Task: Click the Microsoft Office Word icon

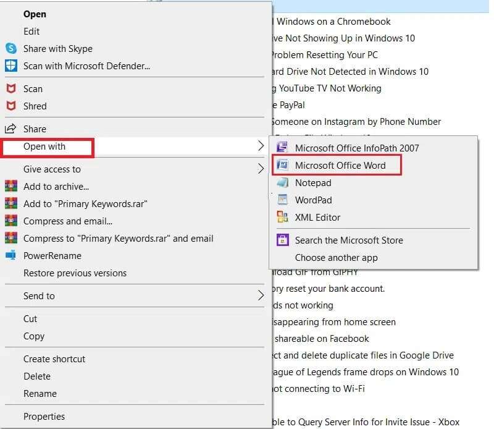Action: (282, 164)
